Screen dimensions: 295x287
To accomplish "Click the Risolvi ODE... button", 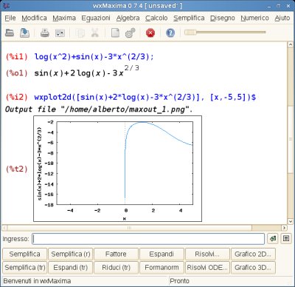I will pos(207,268).
